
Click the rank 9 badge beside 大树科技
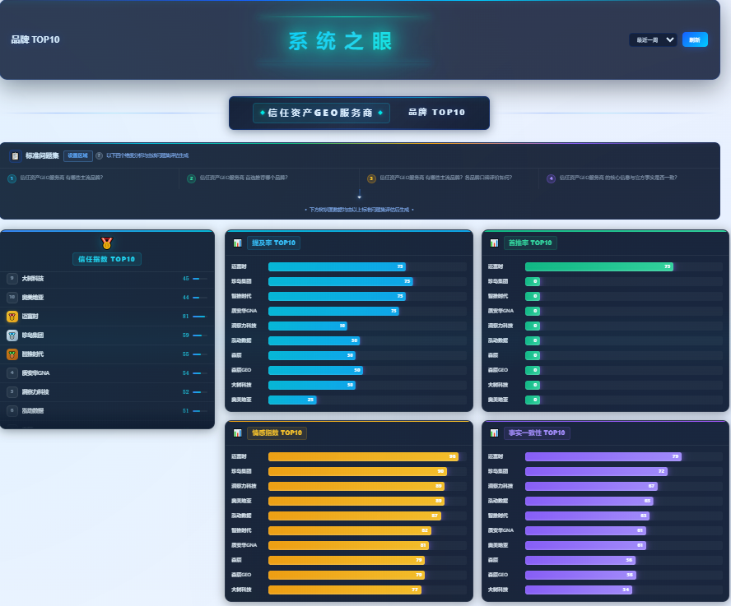(12, 279)
